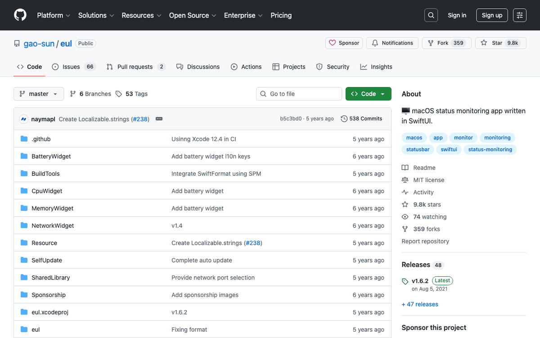Click the clock icon beside 538 Commits

[343, 119]
